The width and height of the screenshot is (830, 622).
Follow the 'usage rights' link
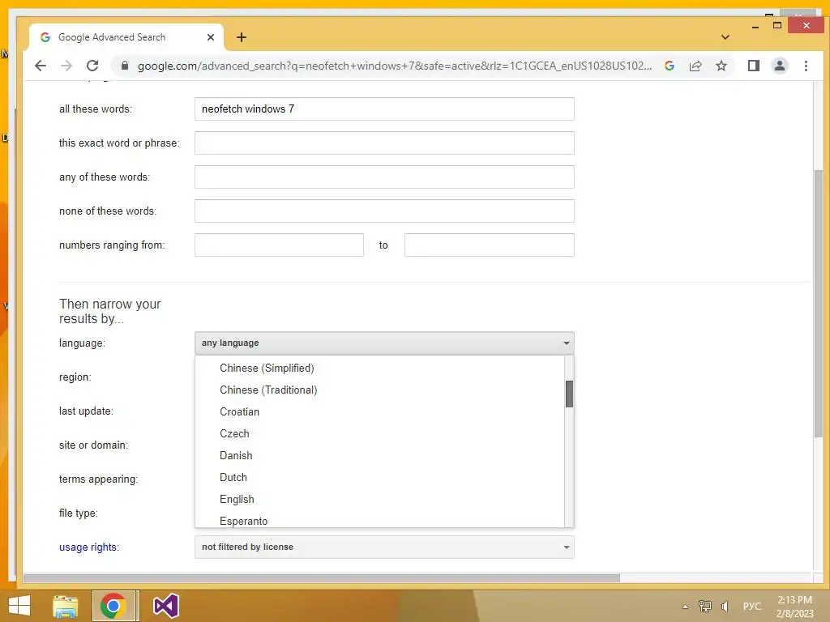coord(88,547)
